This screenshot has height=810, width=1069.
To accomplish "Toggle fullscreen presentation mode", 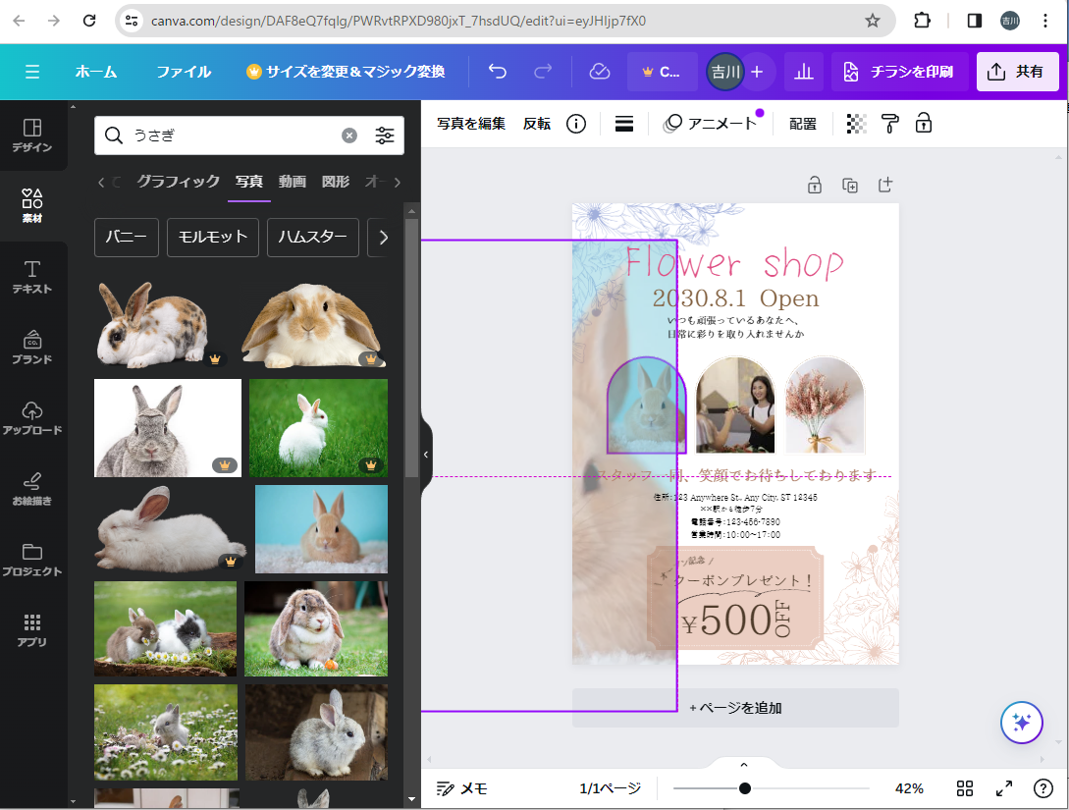I will [x=1004, y=788].
